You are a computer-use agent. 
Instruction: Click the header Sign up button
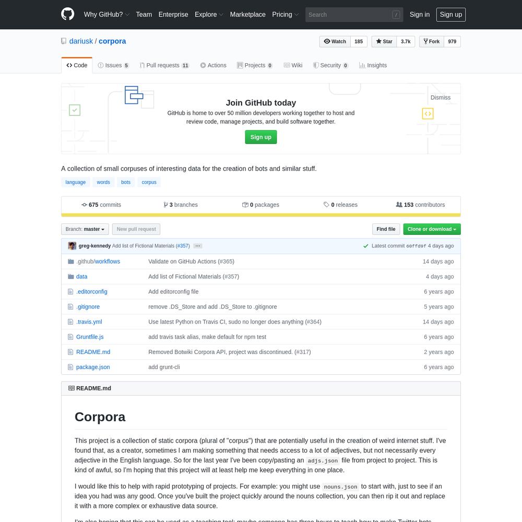click(x=451, y=15)
